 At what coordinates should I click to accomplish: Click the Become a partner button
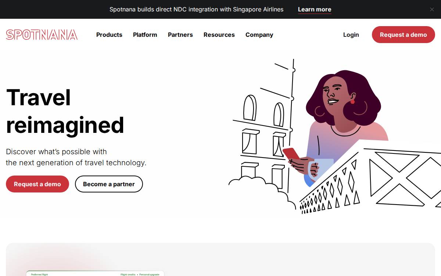[109, 184]
